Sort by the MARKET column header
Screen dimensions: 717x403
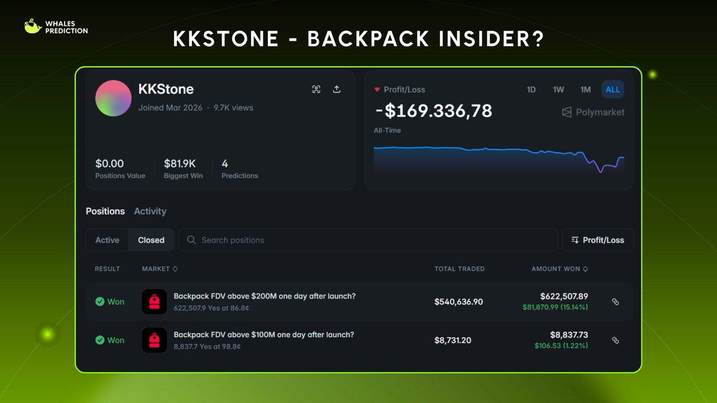pos(160,269)
